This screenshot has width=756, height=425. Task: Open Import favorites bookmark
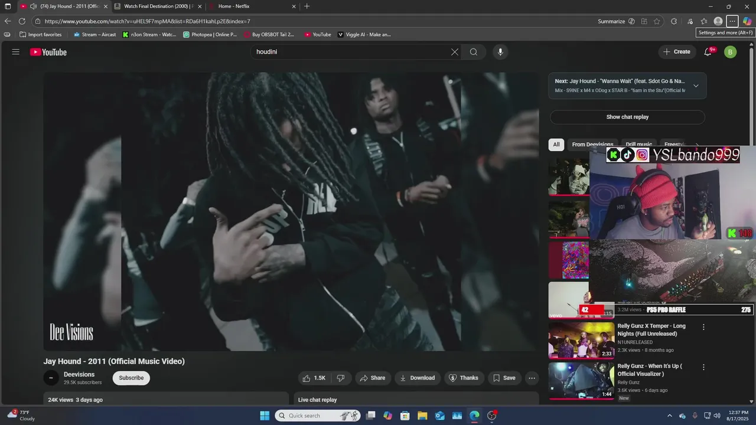pyautogui.click(x=40, y=35)
